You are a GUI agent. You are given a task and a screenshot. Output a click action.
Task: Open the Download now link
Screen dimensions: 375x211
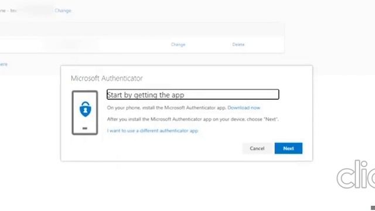[x=244, y=108]
